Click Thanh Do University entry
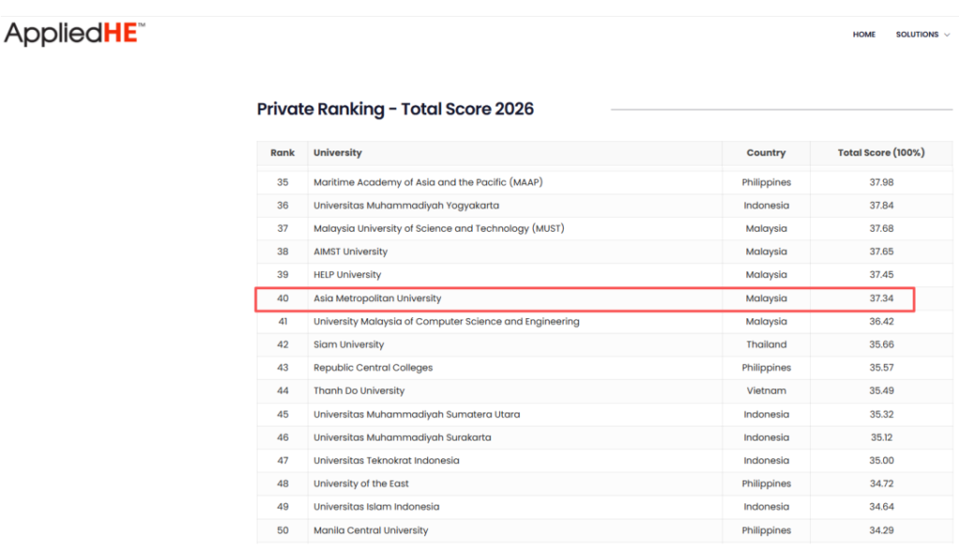The image size is (959, 550). pos(359,391)
